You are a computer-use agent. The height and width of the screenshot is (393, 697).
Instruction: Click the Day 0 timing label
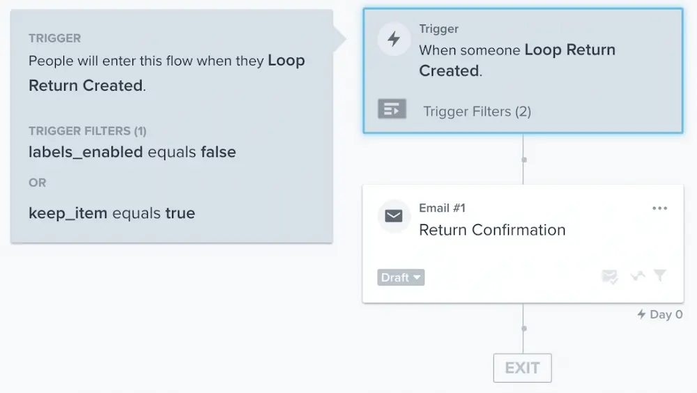(x=666, y=314)
